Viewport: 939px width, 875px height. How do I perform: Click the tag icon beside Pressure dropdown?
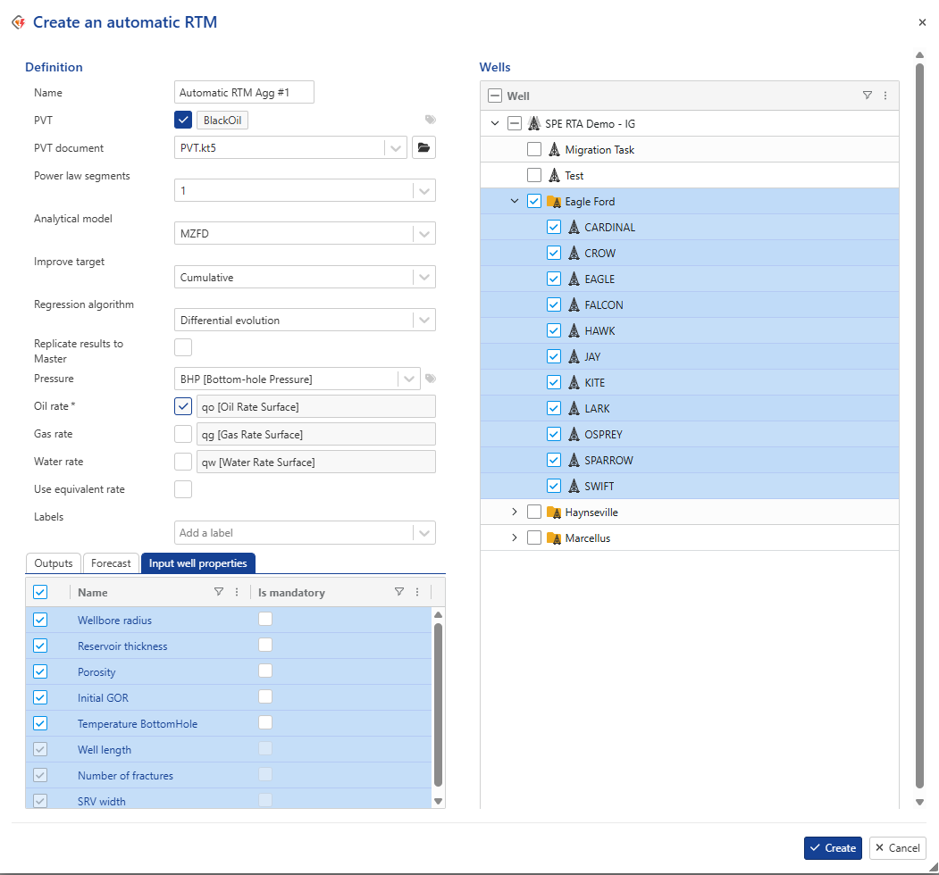click(430, 379)
